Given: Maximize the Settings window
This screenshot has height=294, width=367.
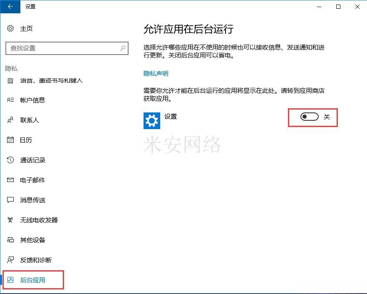Looking at the screenshot, I should [338, 7].
